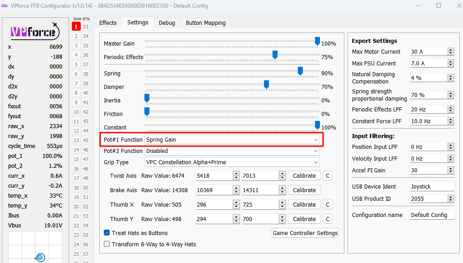Click raw button indicator 42
The height and width of the screenshot is (263, 463).
point(86,112)
